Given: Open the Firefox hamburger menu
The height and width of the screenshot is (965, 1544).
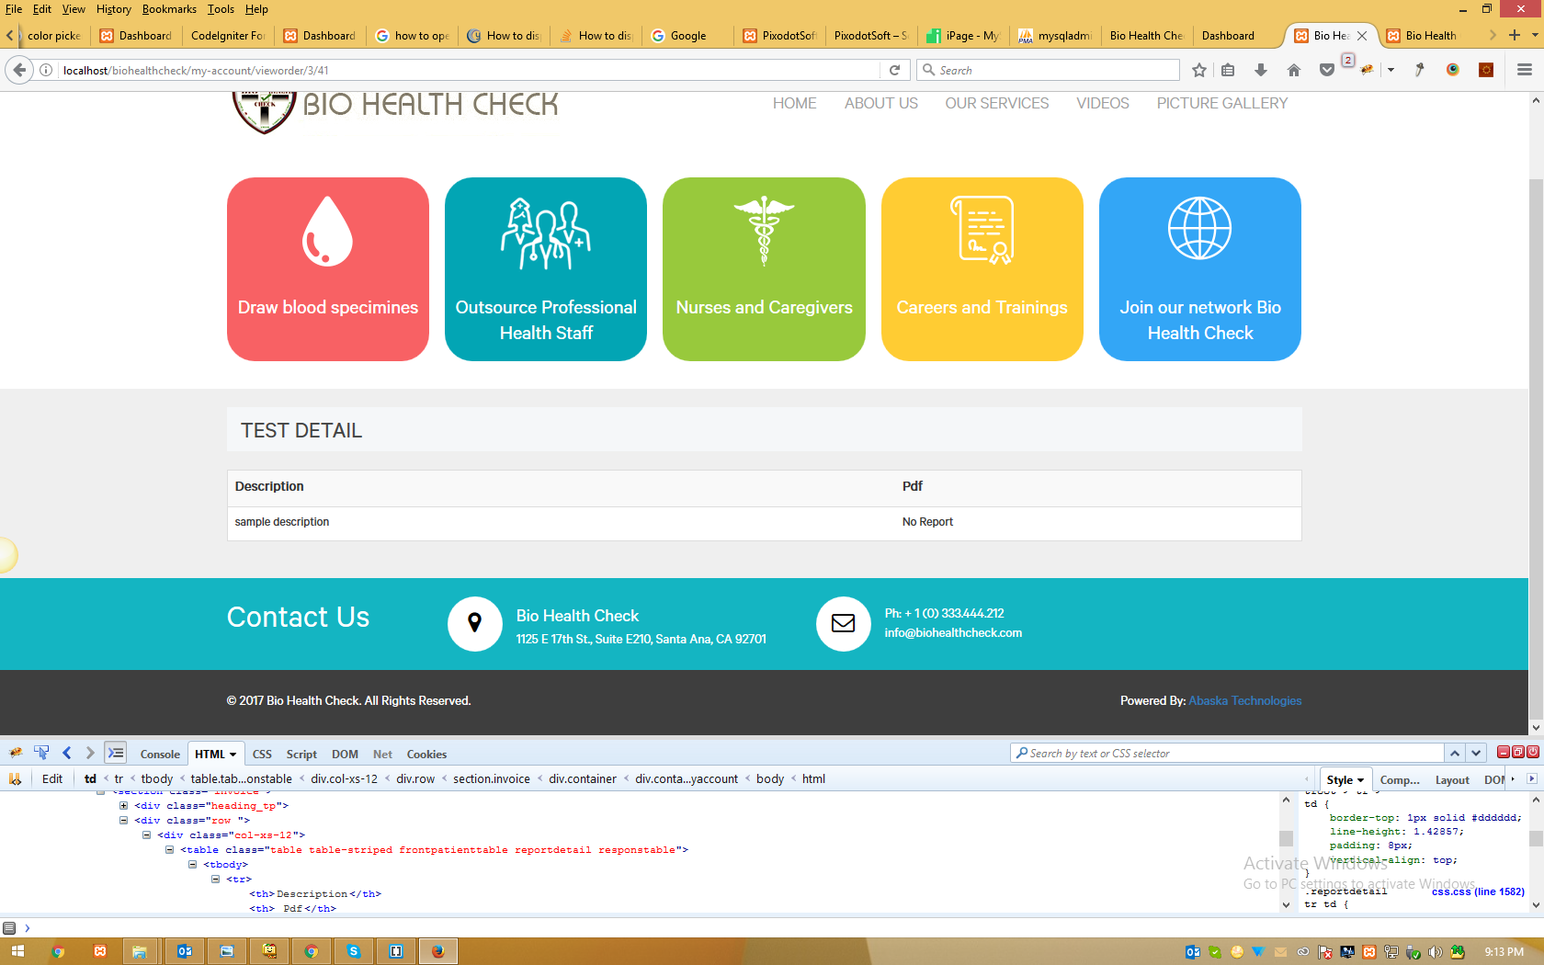Looking at the screenshot, I should (1524, 70).
